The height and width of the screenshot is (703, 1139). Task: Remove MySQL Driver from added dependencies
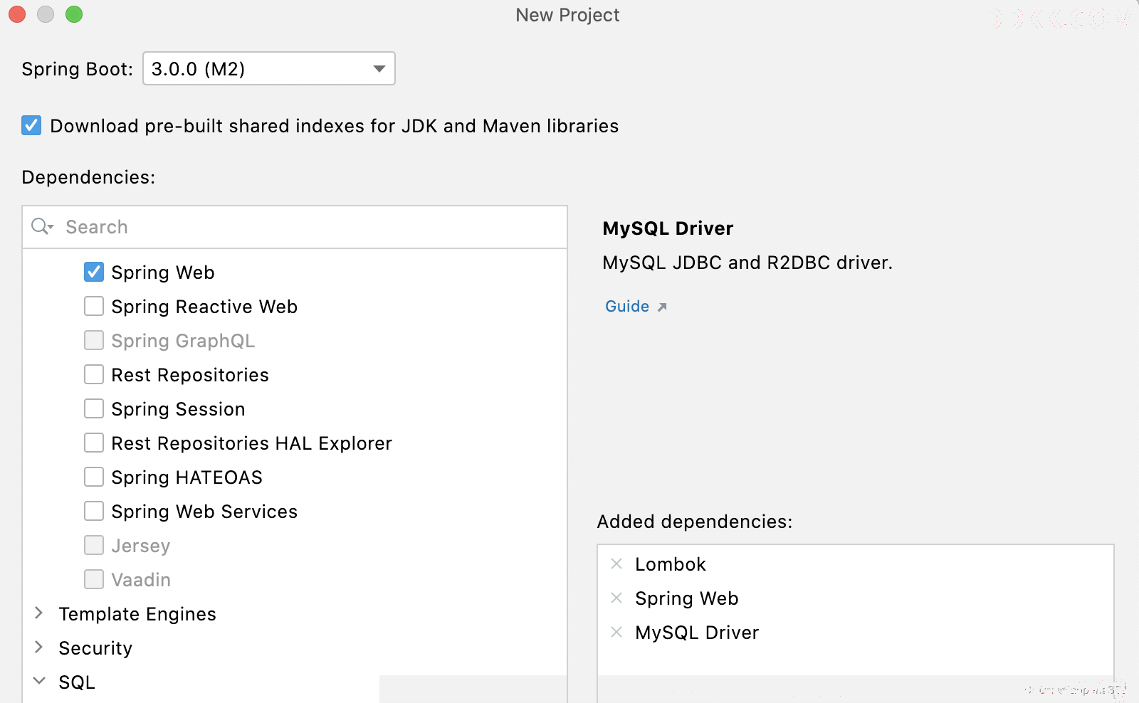[616, 632]
